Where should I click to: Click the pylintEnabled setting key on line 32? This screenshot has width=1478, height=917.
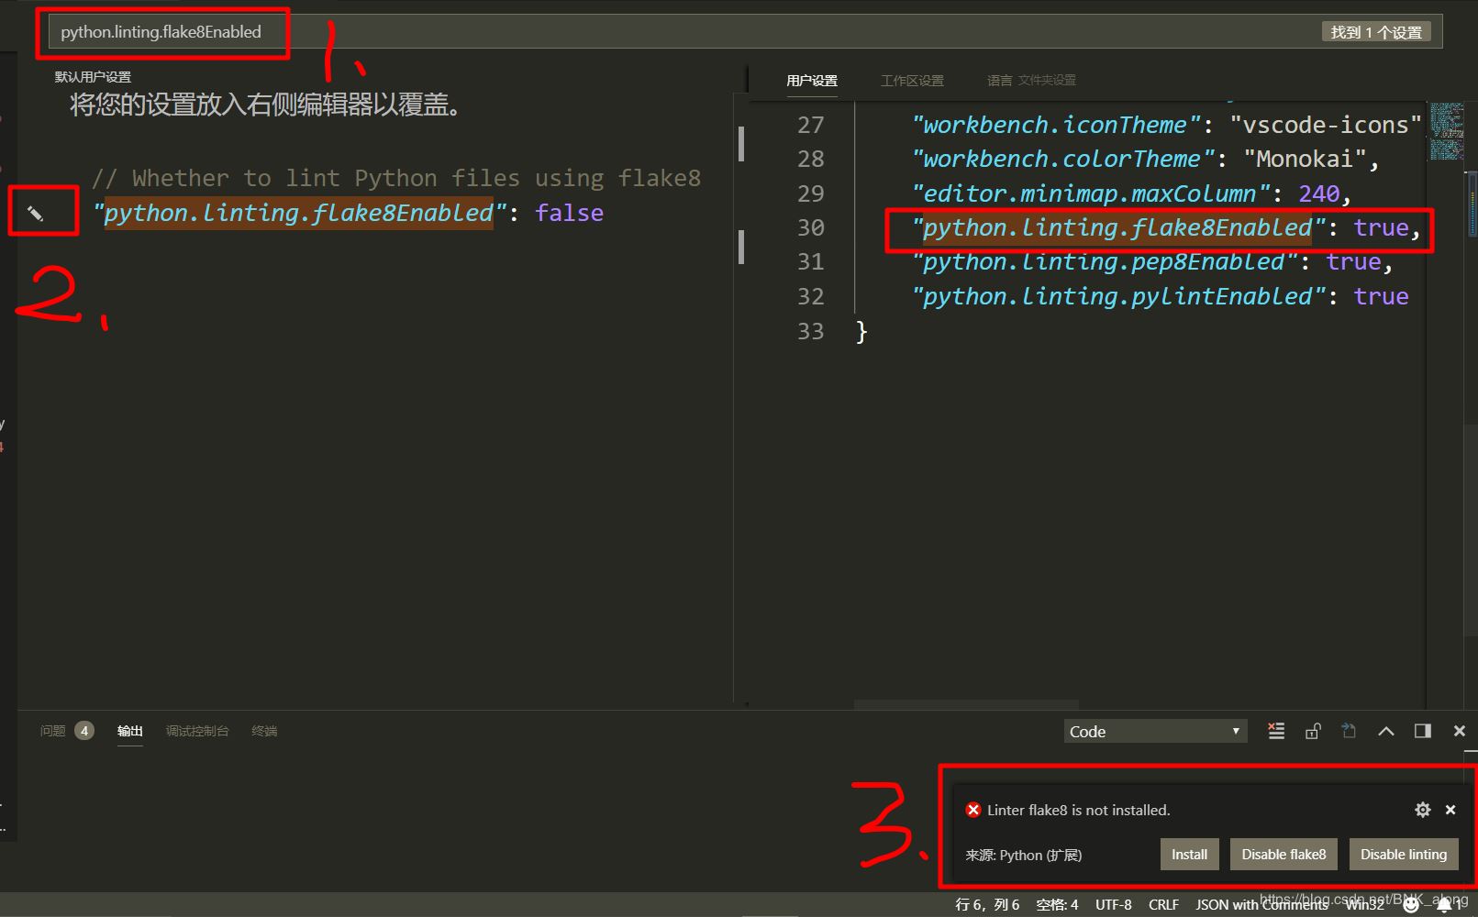click(1117, 297)
